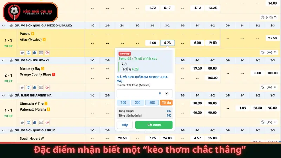Select 27.50 odds in Puebla match row
281x158 pixels.
tap(273, 38)
